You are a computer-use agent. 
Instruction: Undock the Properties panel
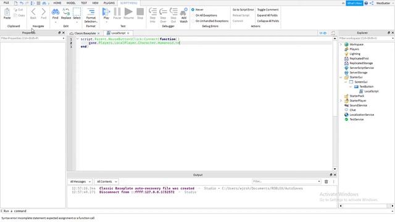59,33
